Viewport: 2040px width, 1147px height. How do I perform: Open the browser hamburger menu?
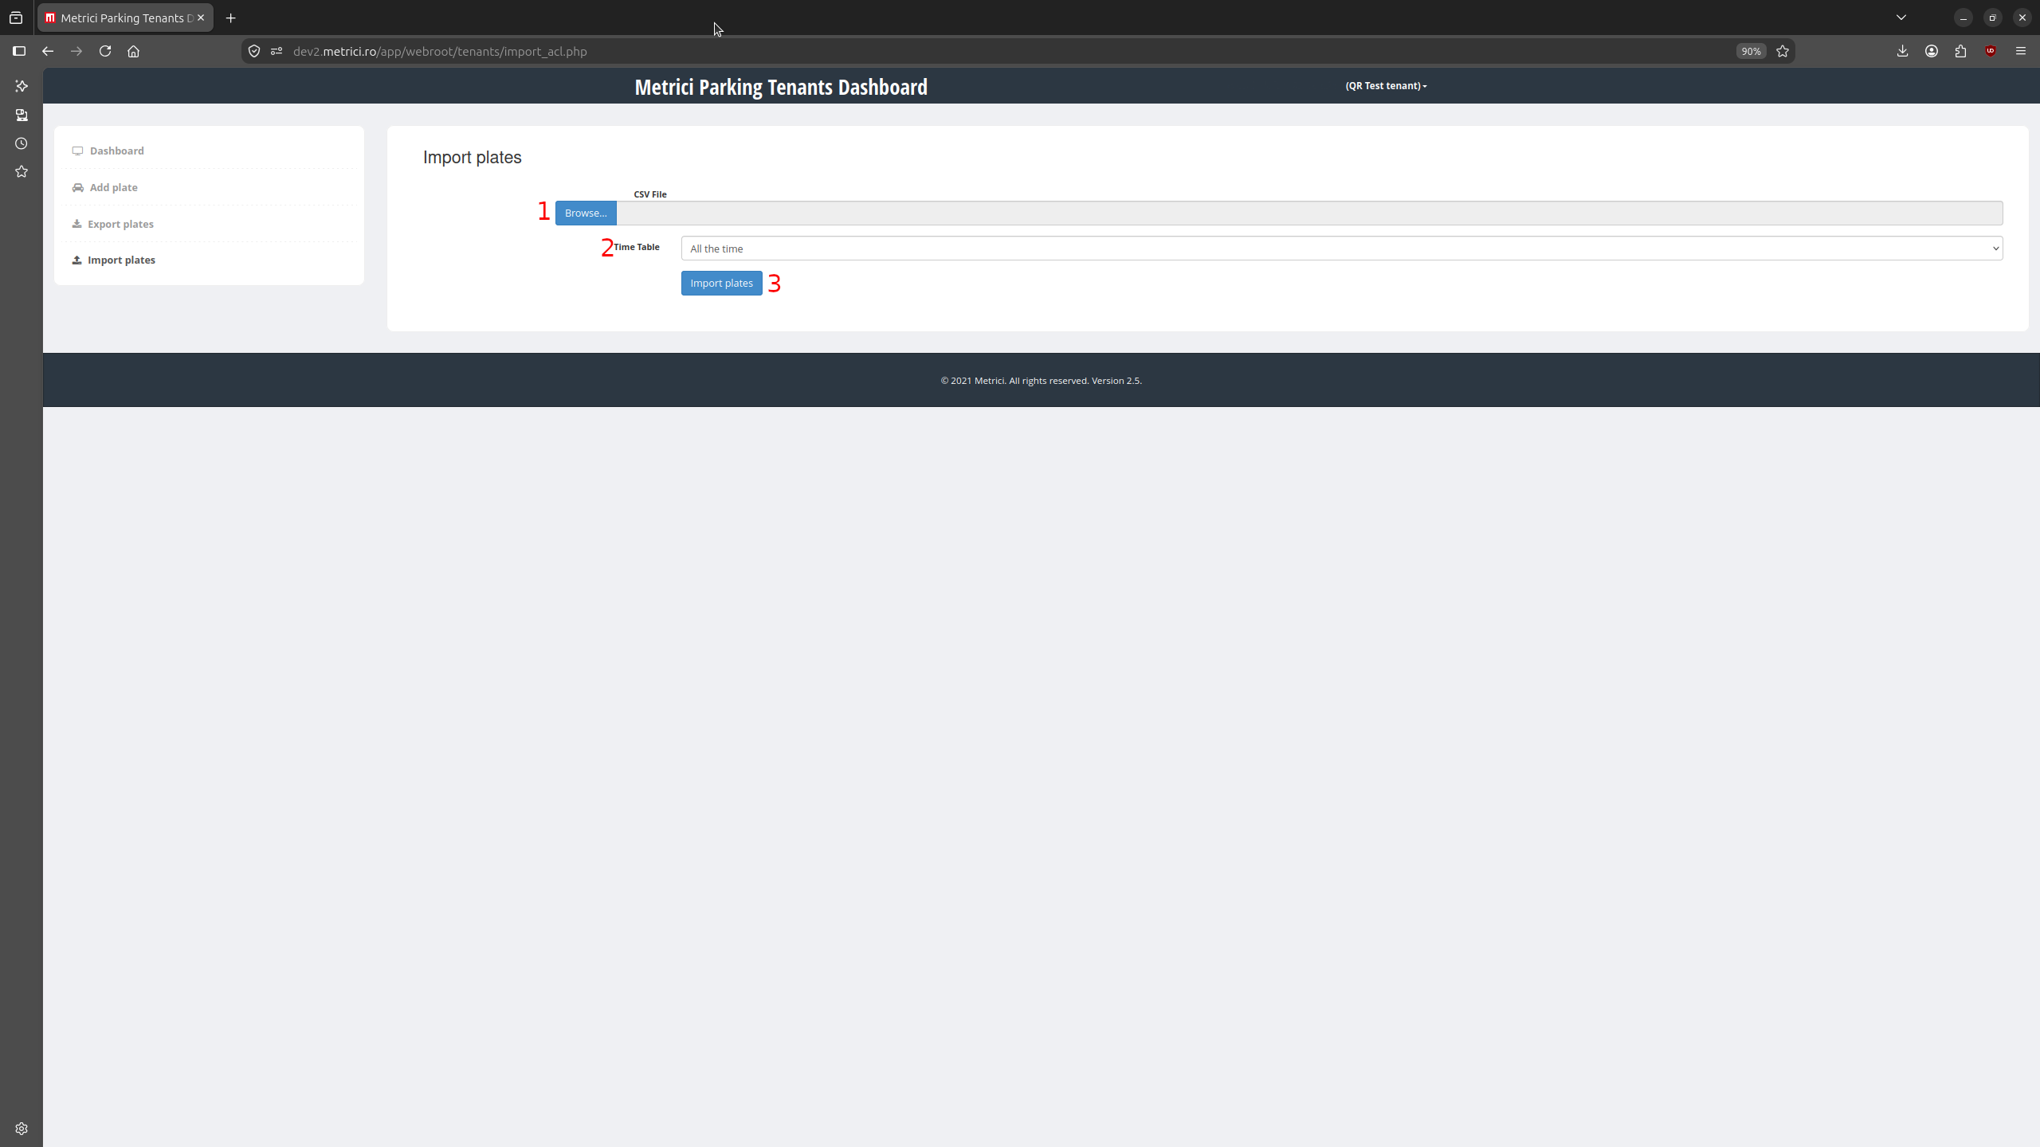[2020, 51]
